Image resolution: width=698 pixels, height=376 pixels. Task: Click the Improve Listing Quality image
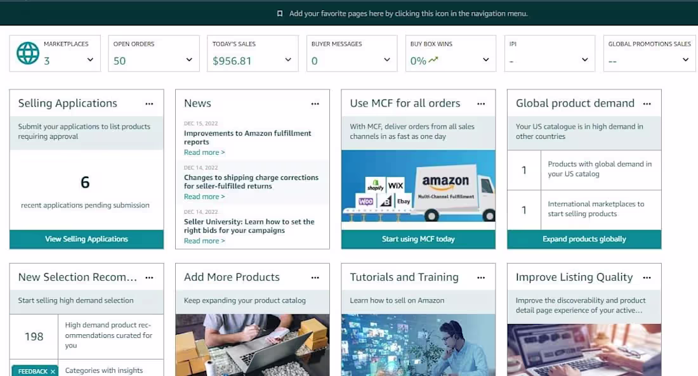(584, 350)
